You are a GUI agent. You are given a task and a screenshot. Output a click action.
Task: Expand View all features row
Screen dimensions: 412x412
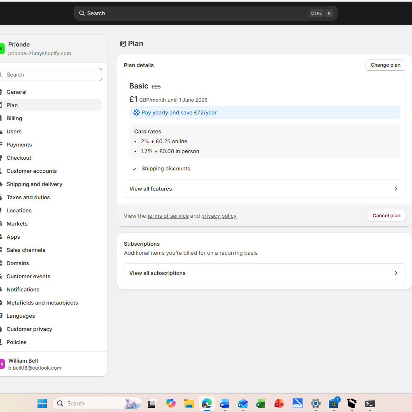(x=264, y=189)
